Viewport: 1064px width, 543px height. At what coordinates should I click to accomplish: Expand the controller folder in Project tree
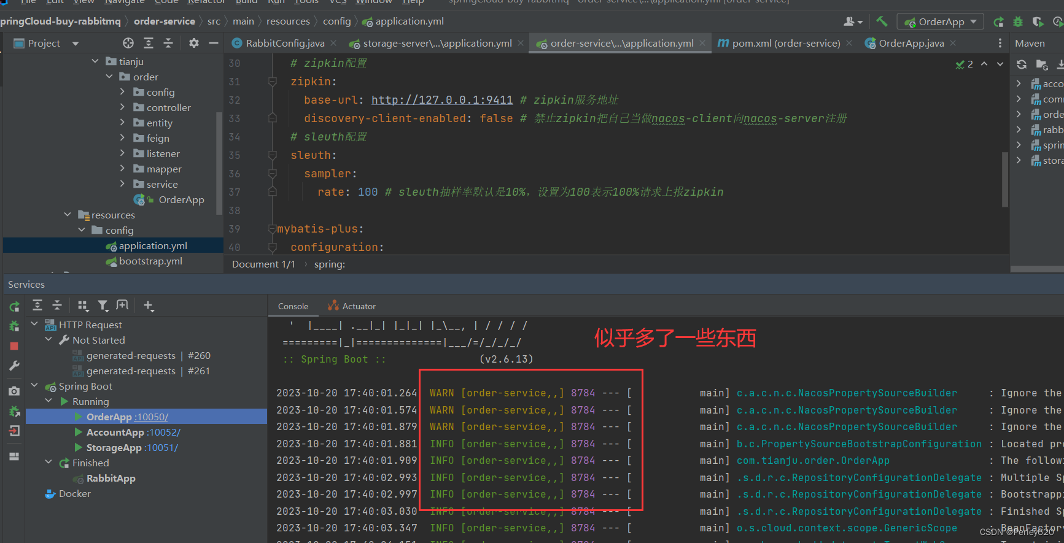pos(122,107)
